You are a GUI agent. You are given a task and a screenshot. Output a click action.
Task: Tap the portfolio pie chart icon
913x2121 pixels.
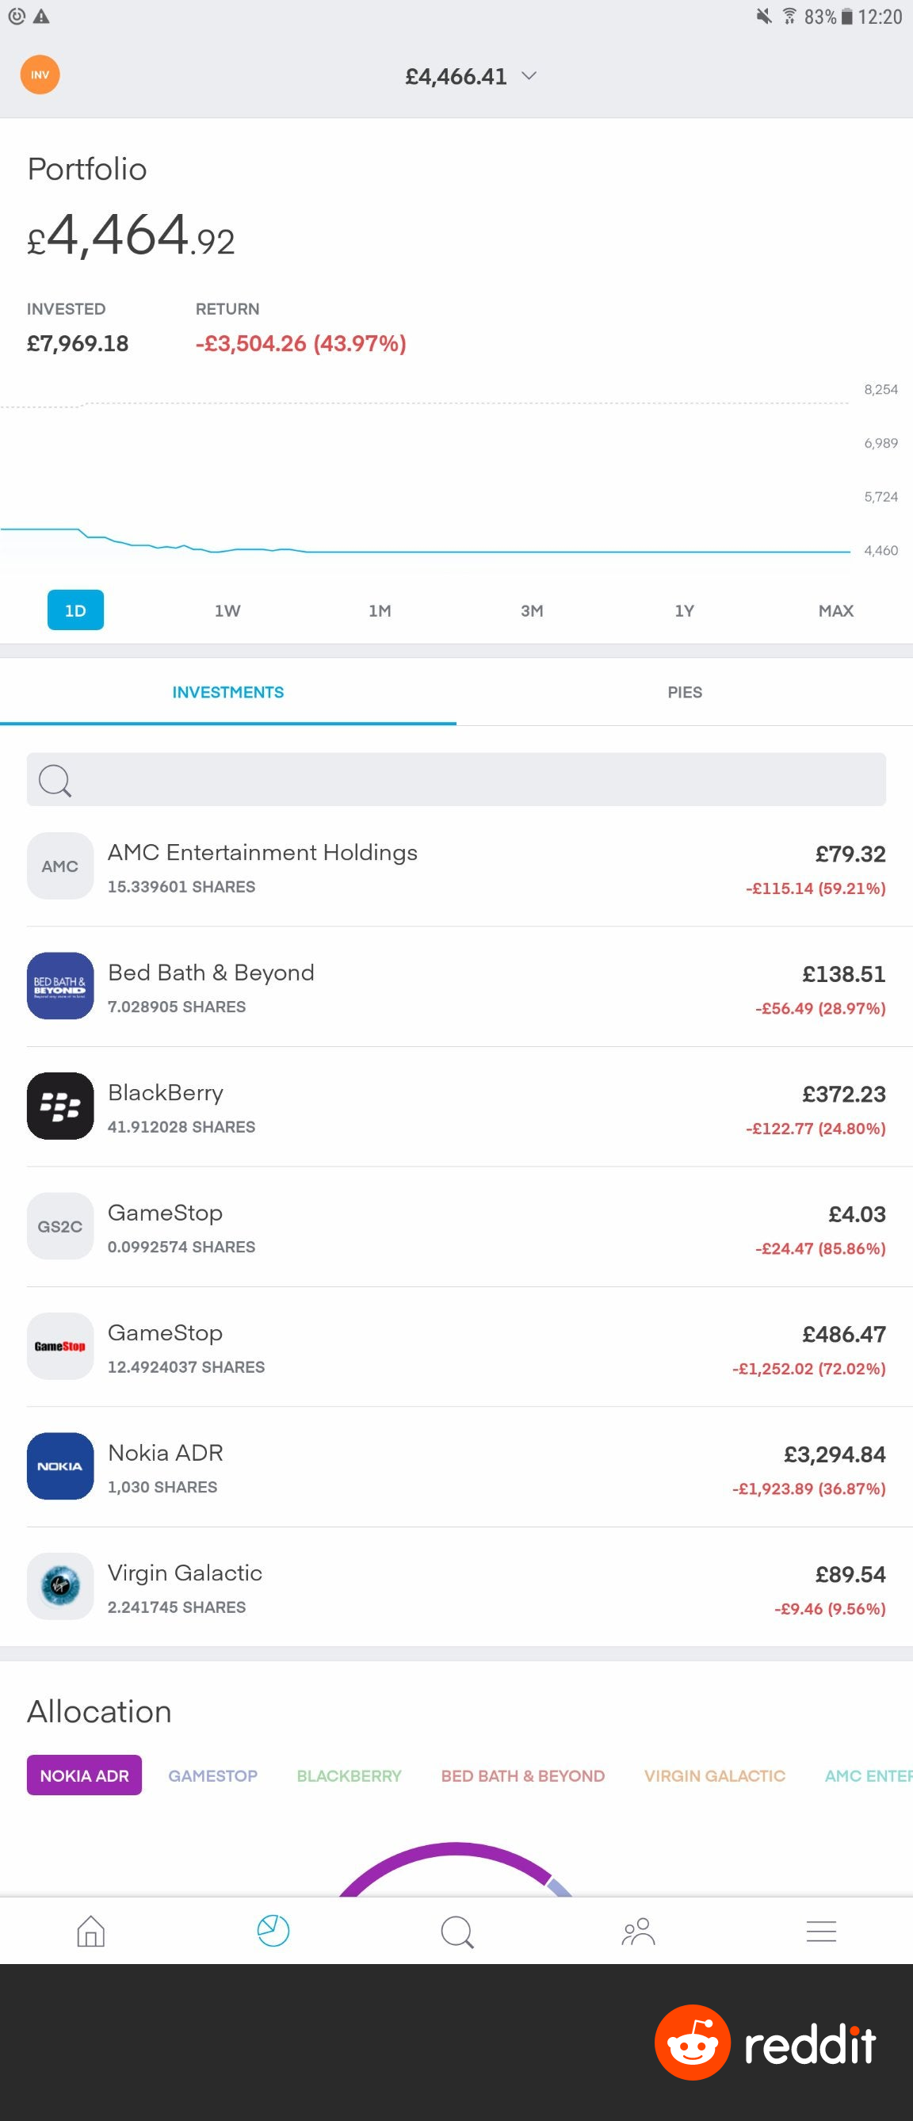(x=273, y=1931)
